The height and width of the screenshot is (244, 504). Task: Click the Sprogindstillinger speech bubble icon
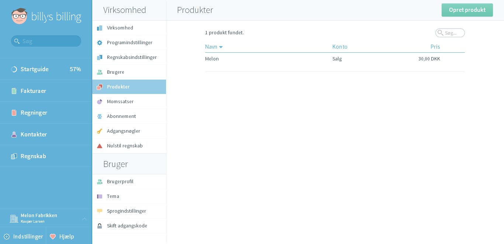pos(100,211)
